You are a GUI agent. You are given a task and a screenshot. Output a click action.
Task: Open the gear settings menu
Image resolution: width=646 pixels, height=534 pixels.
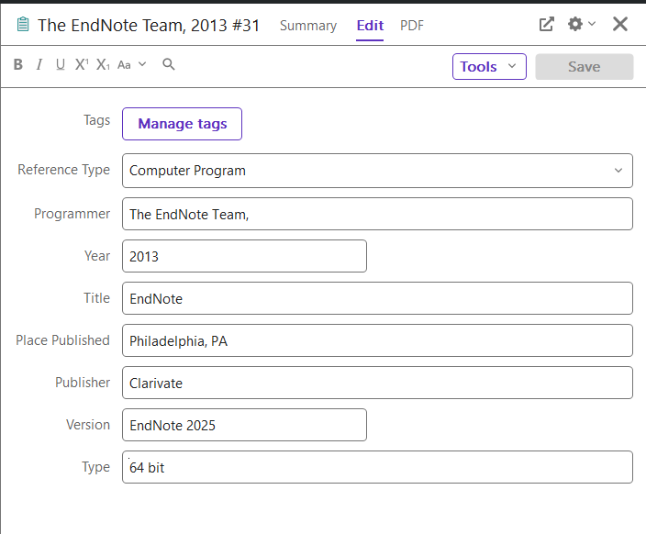(x=582, y=24)
